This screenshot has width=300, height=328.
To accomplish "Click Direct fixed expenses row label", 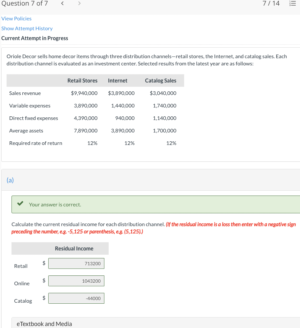I will pyautogui.click(x=33, y=118).
